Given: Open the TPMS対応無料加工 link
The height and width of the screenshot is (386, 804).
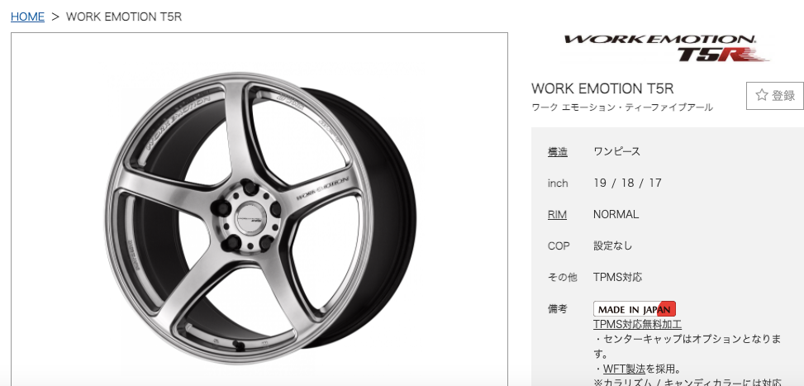Looking at the screenshot, I should [637, 324].
